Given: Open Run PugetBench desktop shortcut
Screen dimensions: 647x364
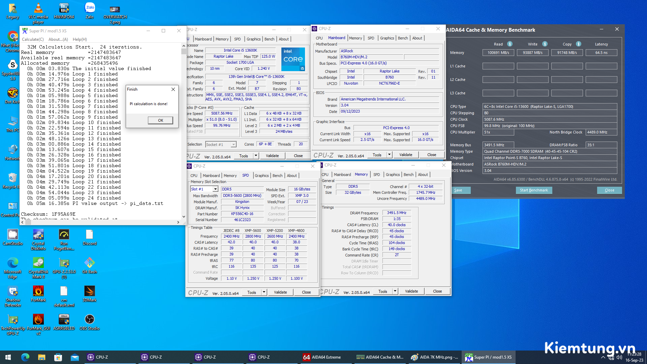Looking at the screenshot, I should click(64, 240).
